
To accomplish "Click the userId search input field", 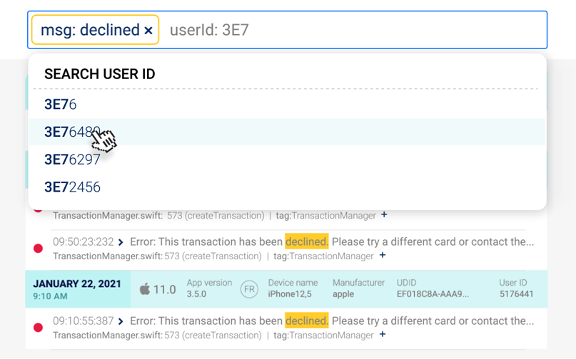I will (x=350, y=30).
